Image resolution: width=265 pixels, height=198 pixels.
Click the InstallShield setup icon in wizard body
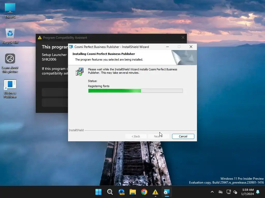pos(79,72)
